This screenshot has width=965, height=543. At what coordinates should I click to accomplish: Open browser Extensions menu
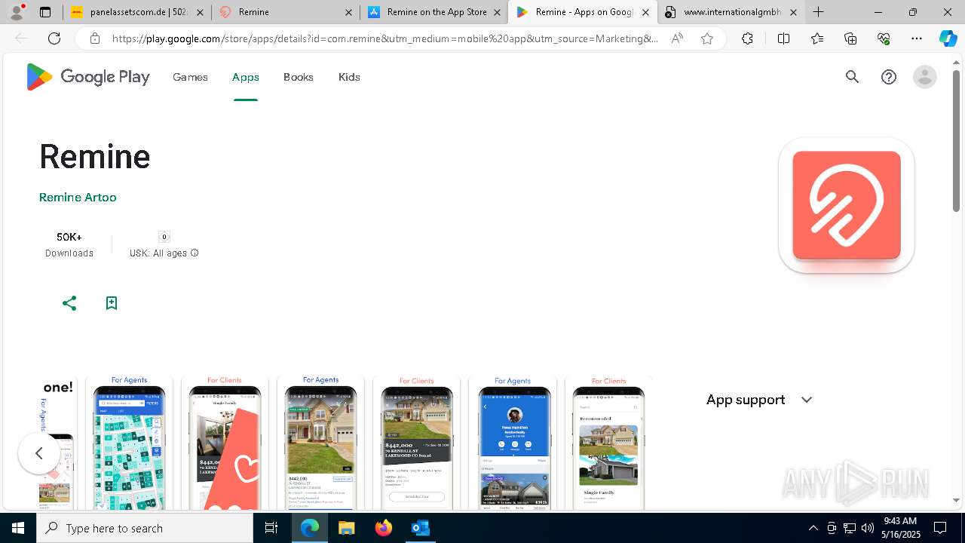(x=747, y=38)
